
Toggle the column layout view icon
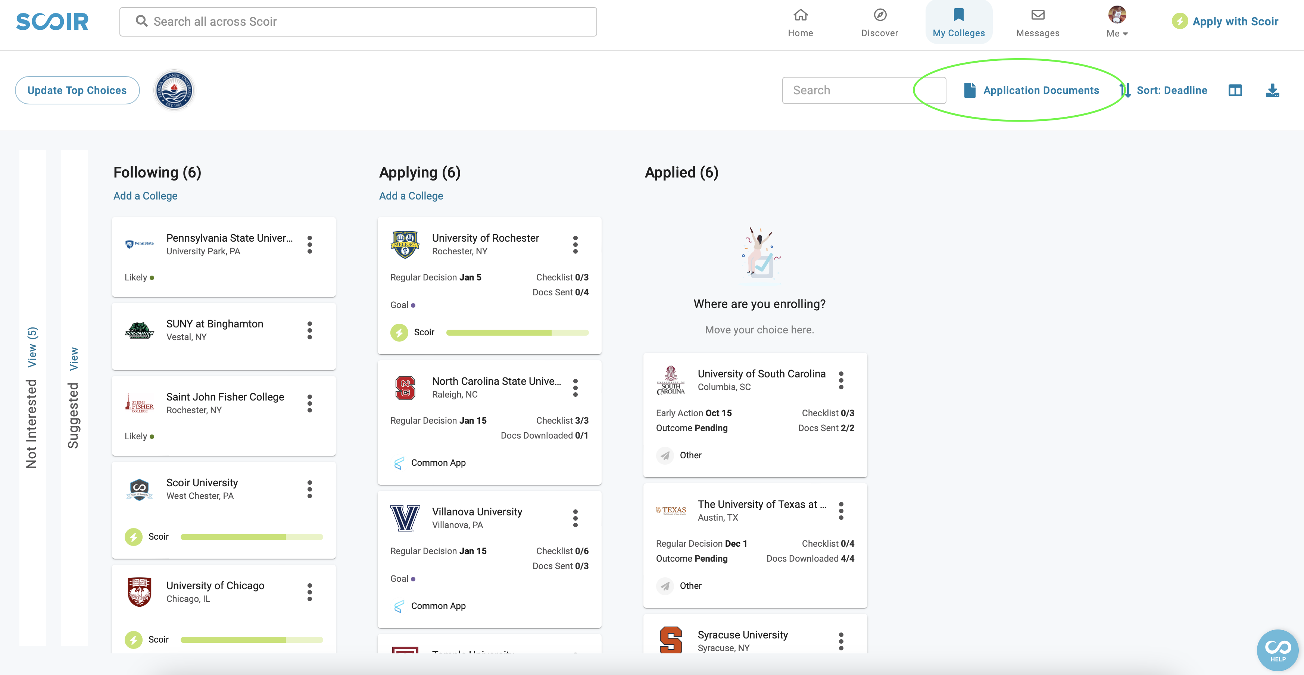click(1235, 91)
